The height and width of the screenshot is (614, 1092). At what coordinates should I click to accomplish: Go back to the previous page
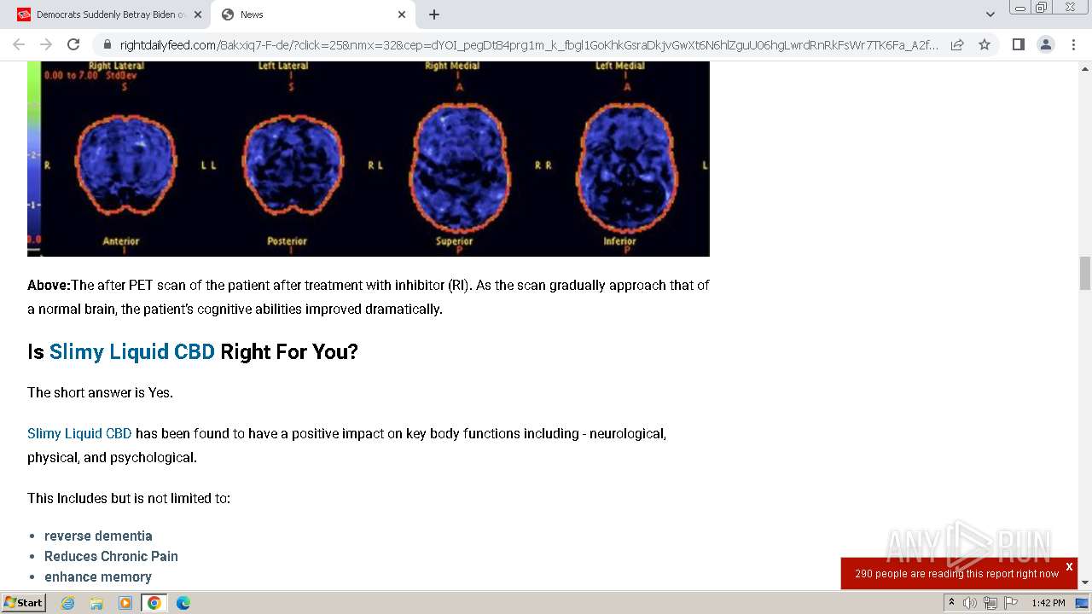coord(19,44)
